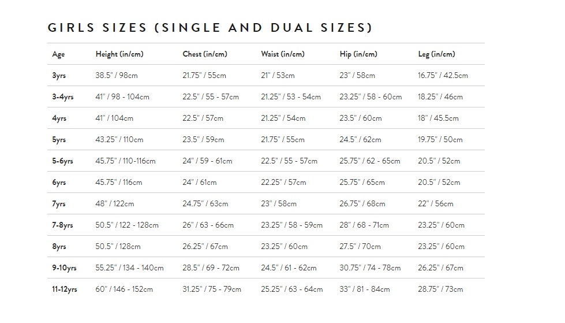The image size is (565, 323).
Task: Click the 9-10yrs age label
Action: [64, 268]
